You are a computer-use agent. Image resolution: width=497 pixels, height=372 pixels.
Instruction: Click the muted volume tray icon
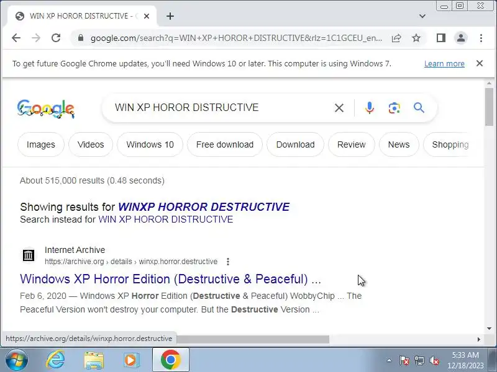tap(434, 360)
